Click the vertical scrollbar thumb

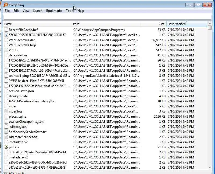point(210,27)
